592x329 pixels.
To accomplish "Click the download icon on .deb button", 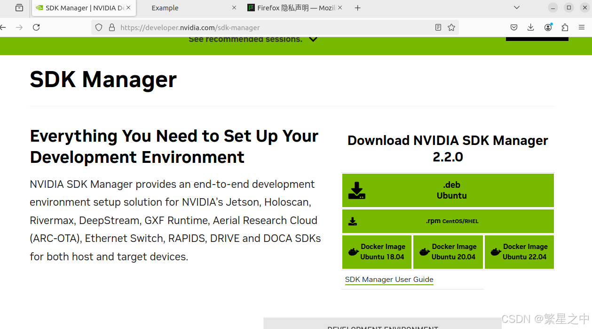I will click(x=356, y=190).
